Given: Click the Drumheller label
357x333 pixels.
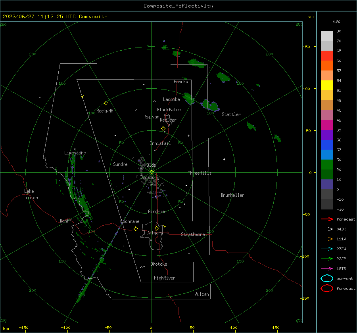Looking at the screenshot, I should click(232, 195).
